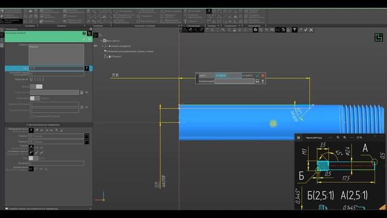The height and width of the screenshot is (218, 387).
Task: Click the objects list box in parameters
Action: (56, 54)
